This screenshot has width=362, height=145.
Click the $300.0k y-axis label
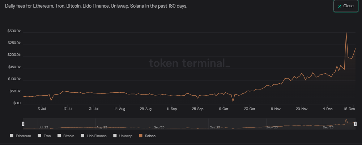tap(14, 31)
